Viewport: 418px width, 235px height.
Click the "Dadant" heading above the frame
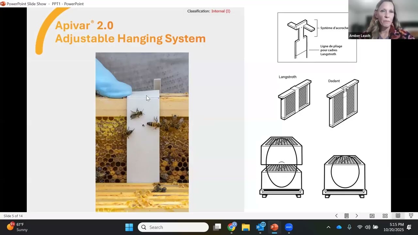[x=334, y=81]
